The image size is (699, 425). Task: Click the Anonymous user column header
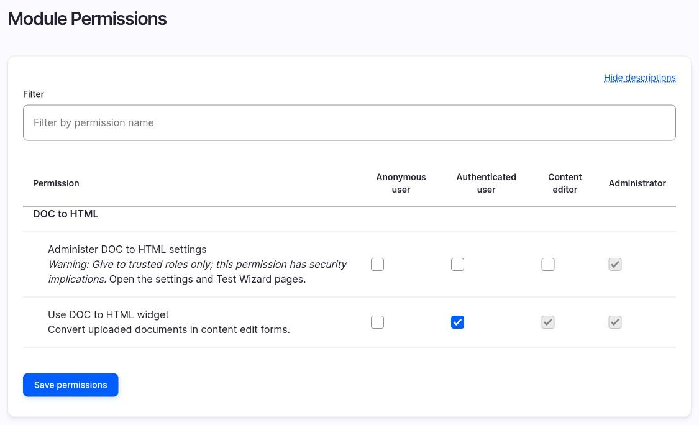point(401,183)
